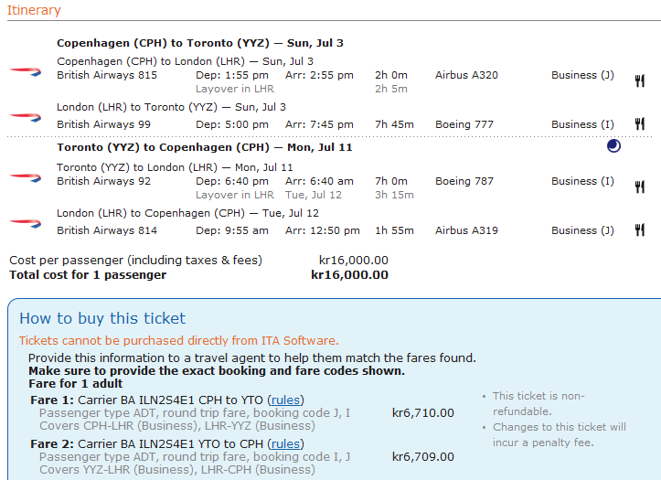Click the overnight moon icon for return trip

613,146
